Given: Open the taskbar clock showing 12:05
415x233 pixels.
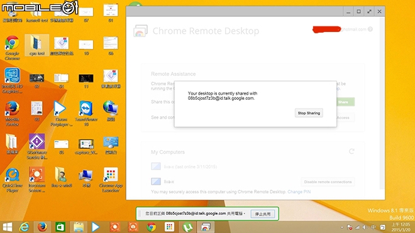Looking at the screenshot, I should [401, 227].
